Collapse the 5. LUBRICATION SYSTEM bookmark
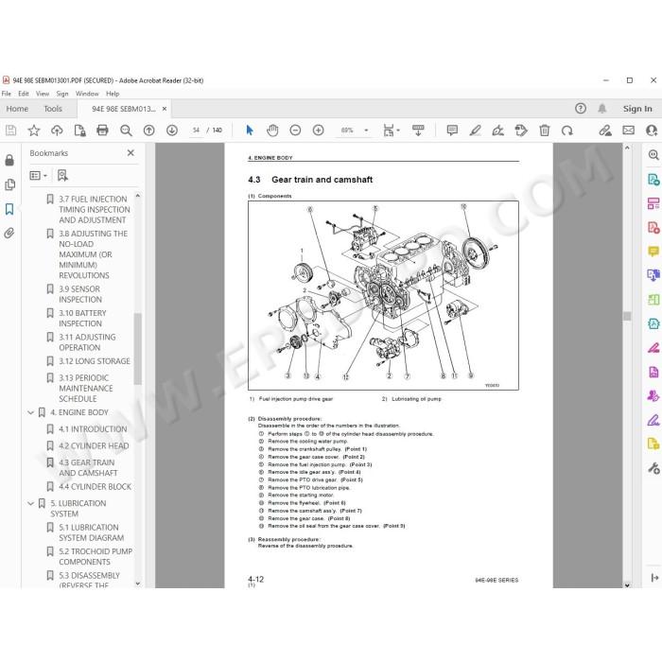Viewport: 662px width, 662px height. pyautogui.click(x=30, y=503)
